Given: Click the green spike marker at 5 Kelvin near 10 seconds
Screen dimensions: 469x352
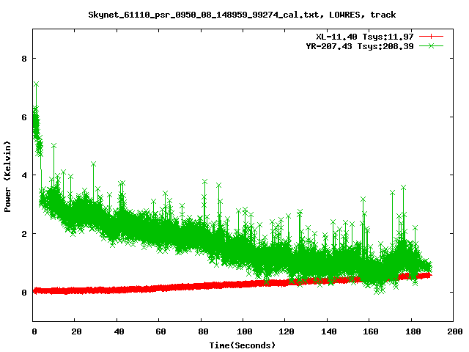Looking at the screenshot, I should (x=53, y=146).
